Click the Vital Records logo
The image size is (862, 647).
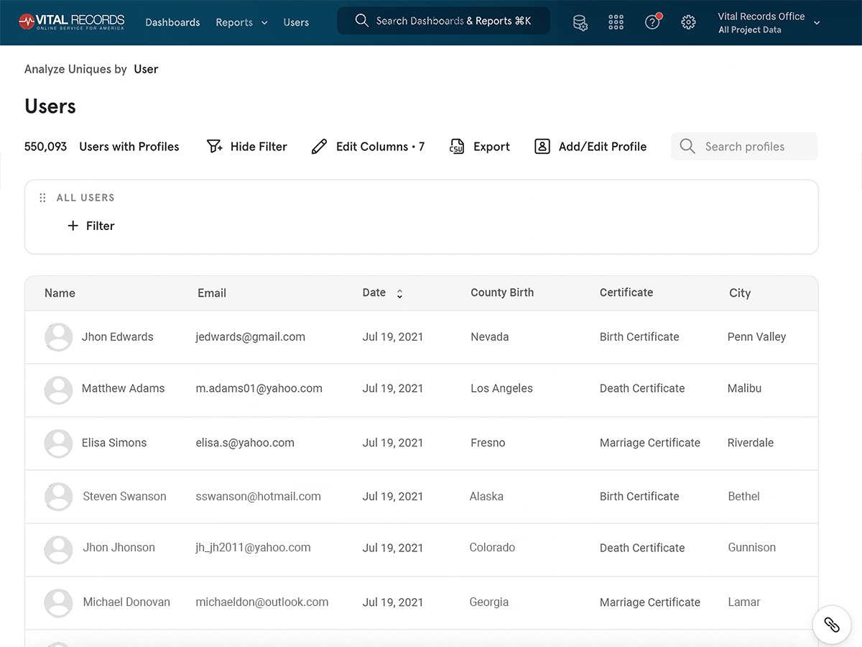tap(72, 22)
